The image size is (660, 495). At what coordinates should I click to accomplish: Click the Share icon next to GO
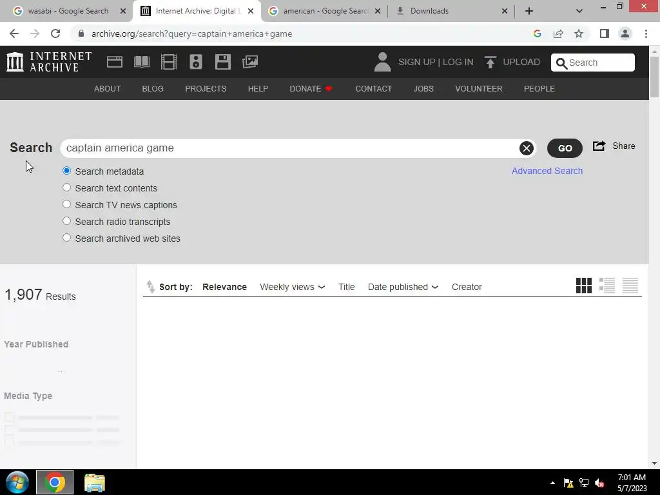click(x=599, y=146)
